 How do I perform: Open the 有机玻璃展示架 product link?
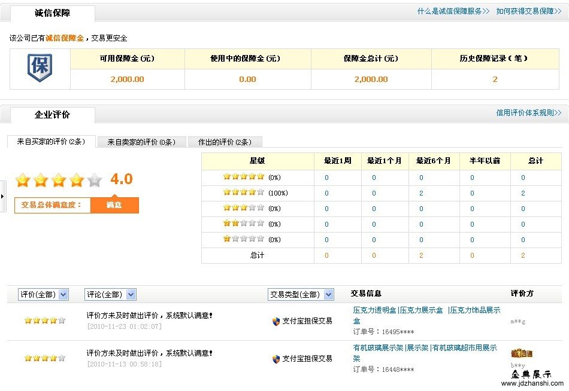tap(378, 348)
